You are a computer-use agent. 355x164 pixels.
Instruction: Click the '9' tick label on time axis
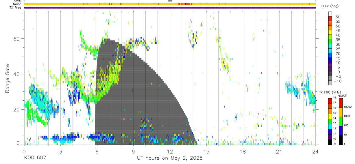coord(133,152)
